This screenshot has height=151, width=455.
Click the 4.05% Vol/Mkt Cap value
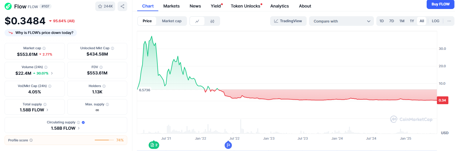pyautogui.click(x=35, y=92)
